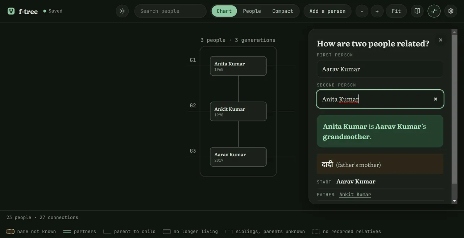The width and height of the screenshot is (464, 238).
Task: Focus the Search people field
Action: click(170, 11)
